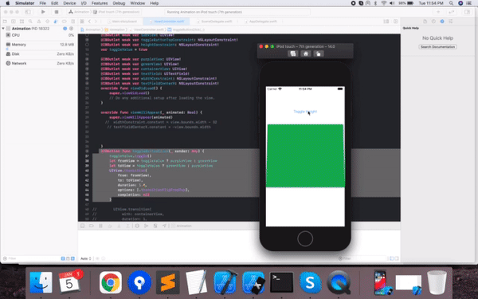Go forward with the editor forward chevron
The width and height of the screenshot is (478, 299).
point(96,22)
